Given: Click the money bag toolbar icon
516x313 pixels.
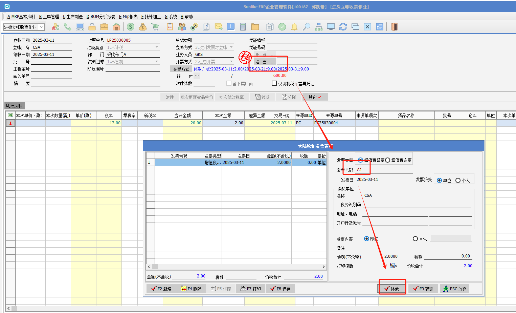Looking at the screenshot, I should [143, 27].
